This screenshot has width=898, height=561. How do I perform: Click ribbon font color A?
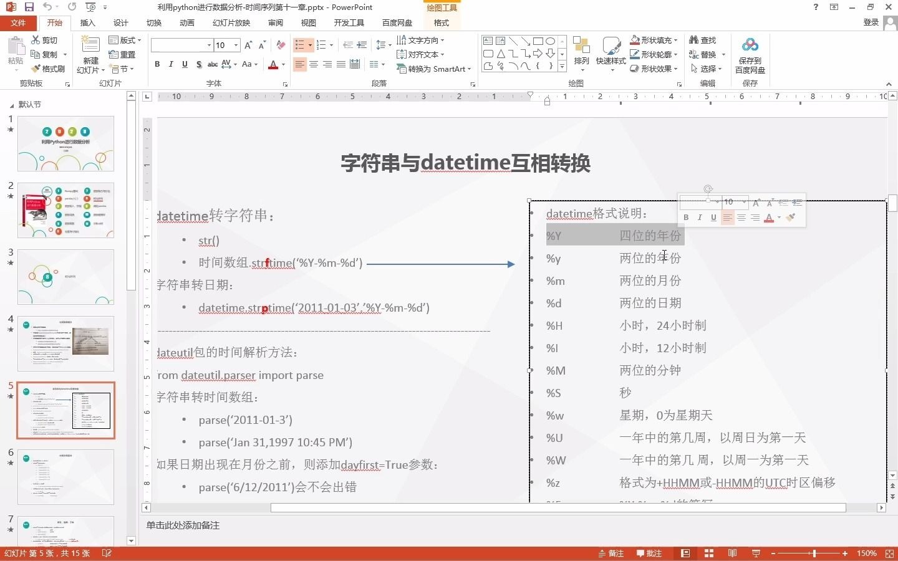273,64
